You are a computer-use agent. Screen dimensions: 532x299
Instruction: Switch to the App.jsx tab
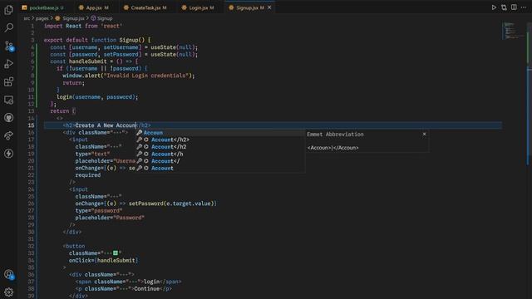point(94,7)
